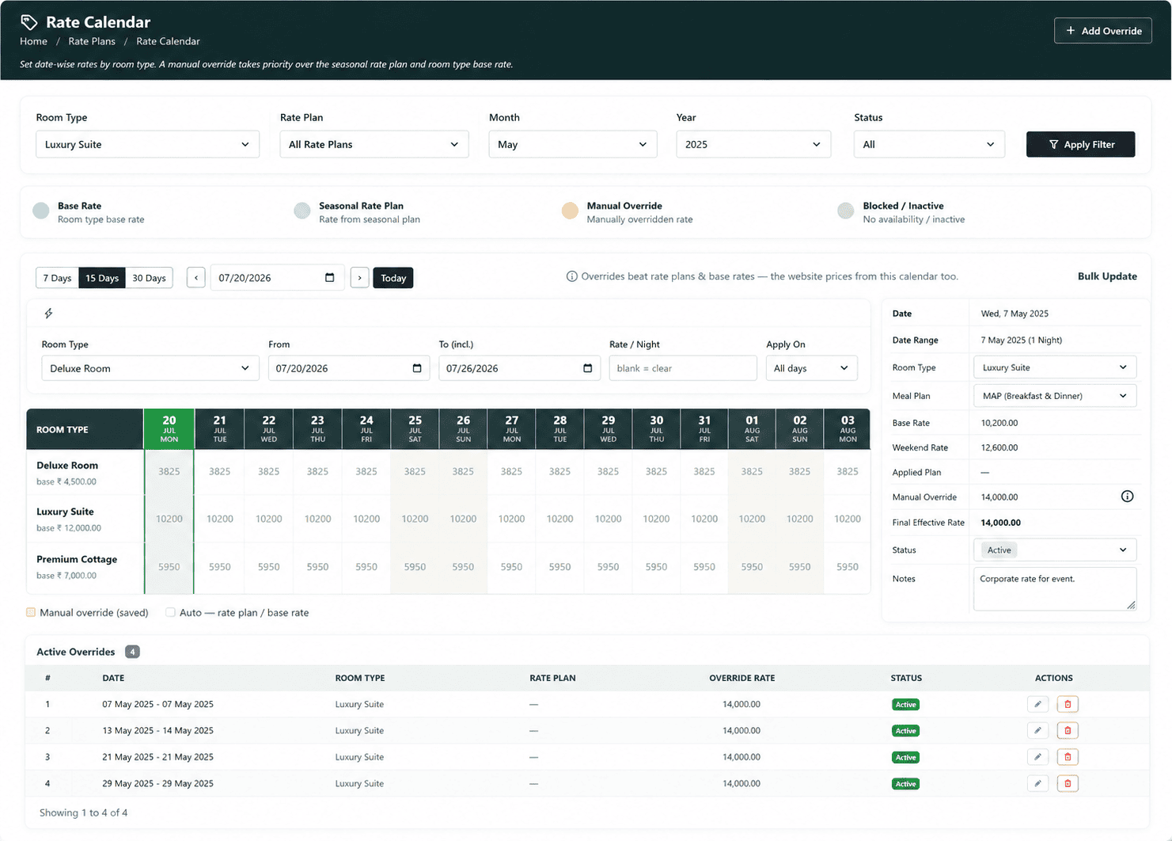Screen dimensions: 1172x841
Task: Click the Add Override button
Action: (x=1102, y=31)
